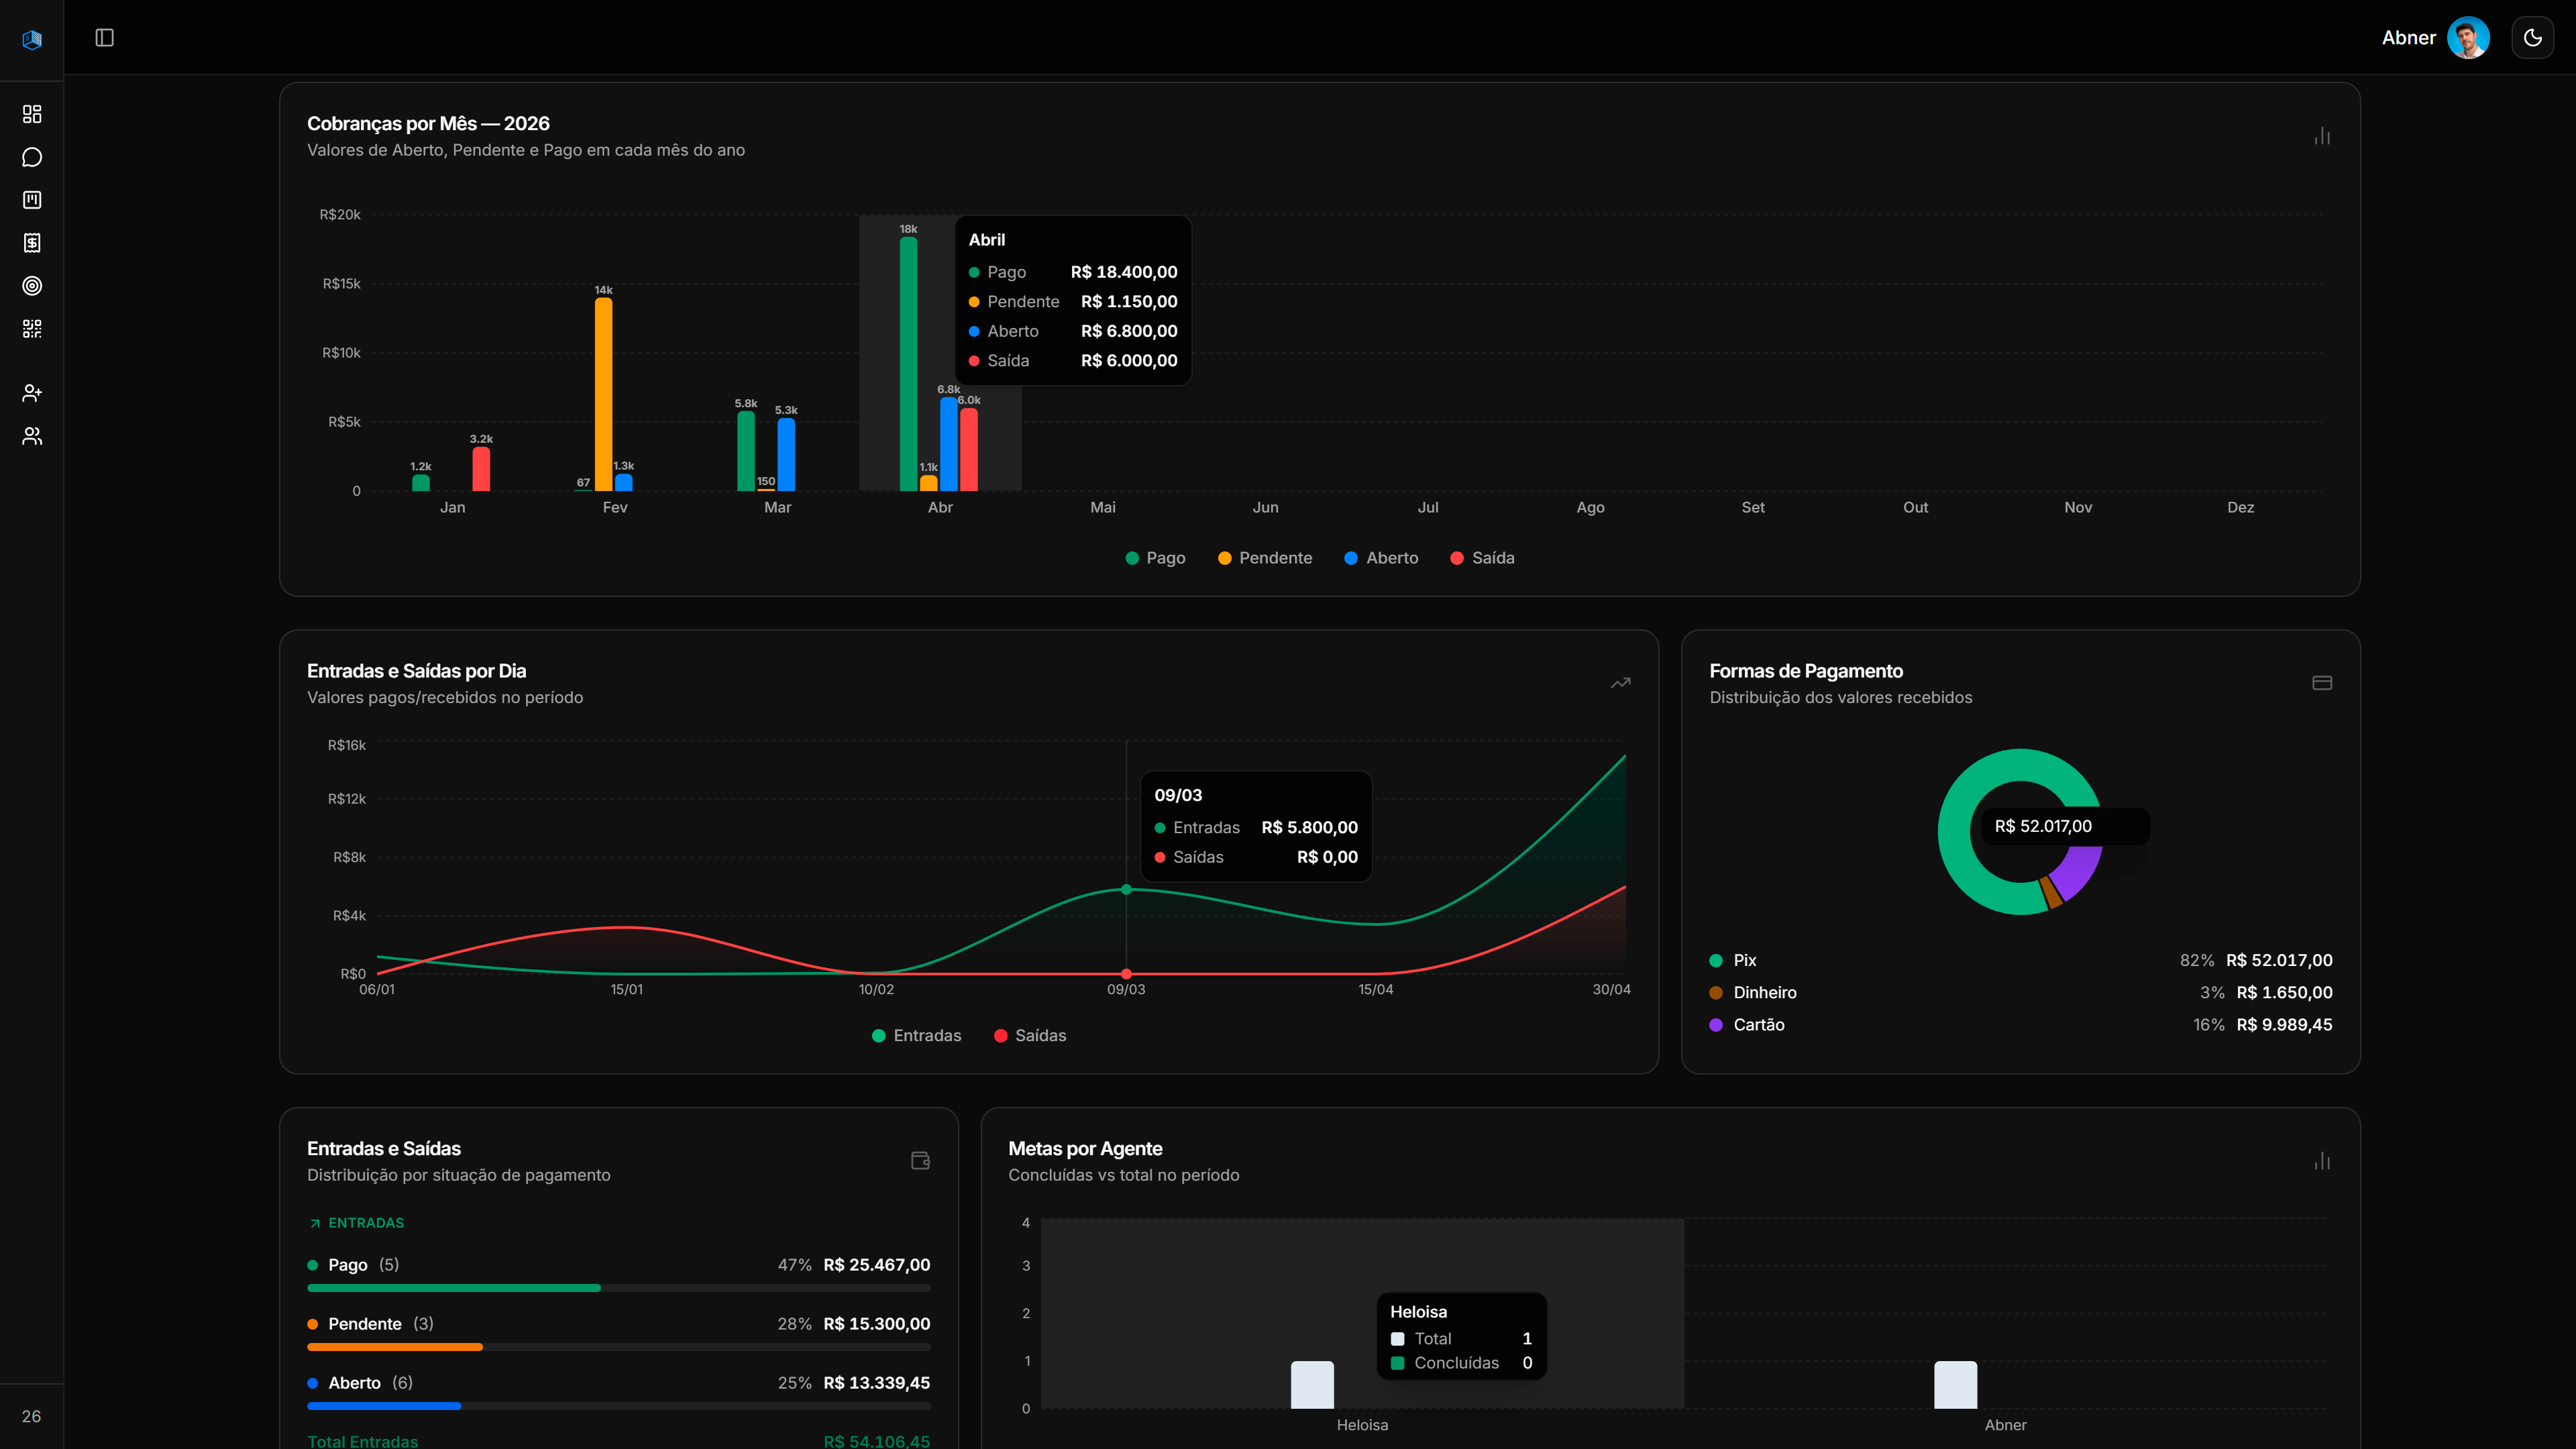Click the Abner username in header
This screenshot has height=1449, width=2576.
(x=2408, y=38)
